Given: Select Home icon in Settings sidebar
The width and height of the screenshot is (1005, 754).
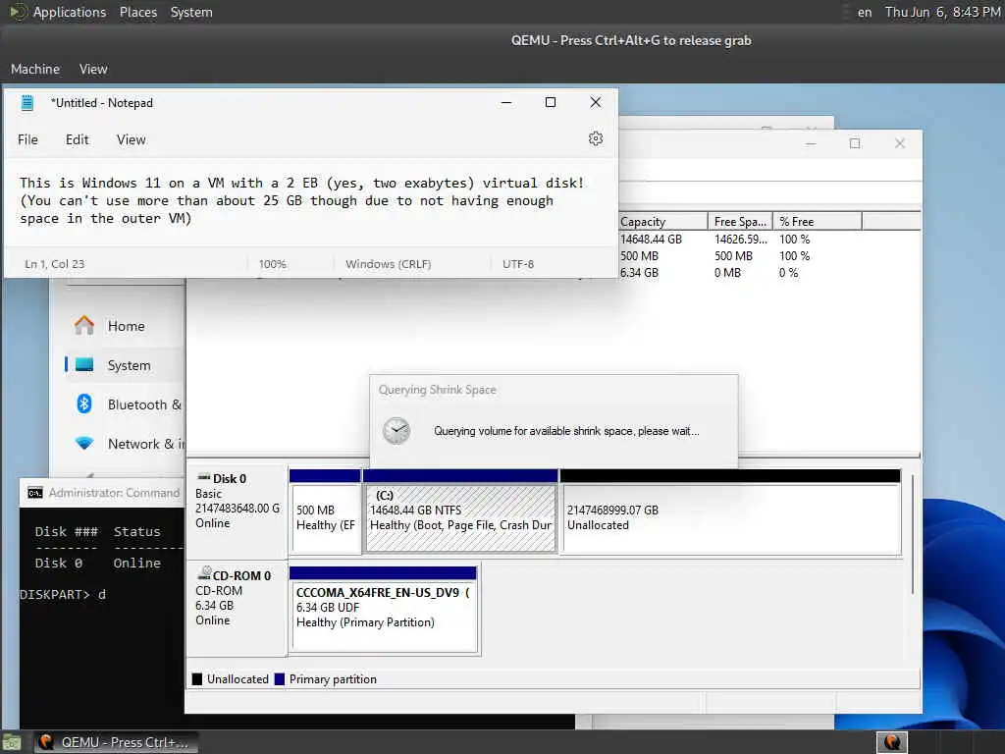Looking at the screenshot, I should [x=84, y=326].
